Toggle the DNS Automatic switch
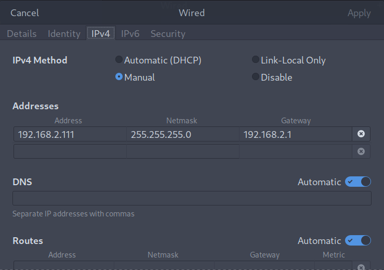 (358, 182)
